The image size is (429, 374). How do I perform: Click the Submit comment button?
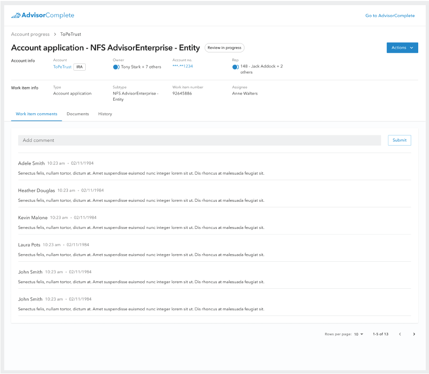pos(399,140)
